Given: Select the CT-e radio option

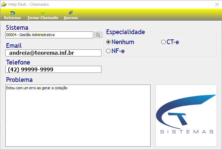Looking at the screenshot, I should (170, 42).
